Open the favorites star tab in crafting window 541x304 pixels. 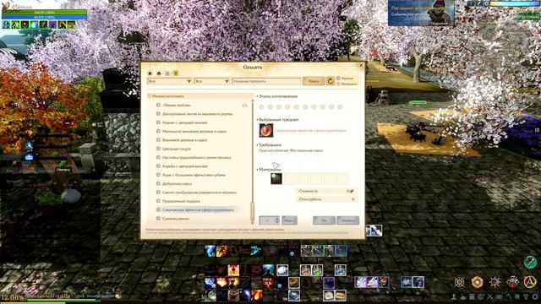(x=150, y=73)
